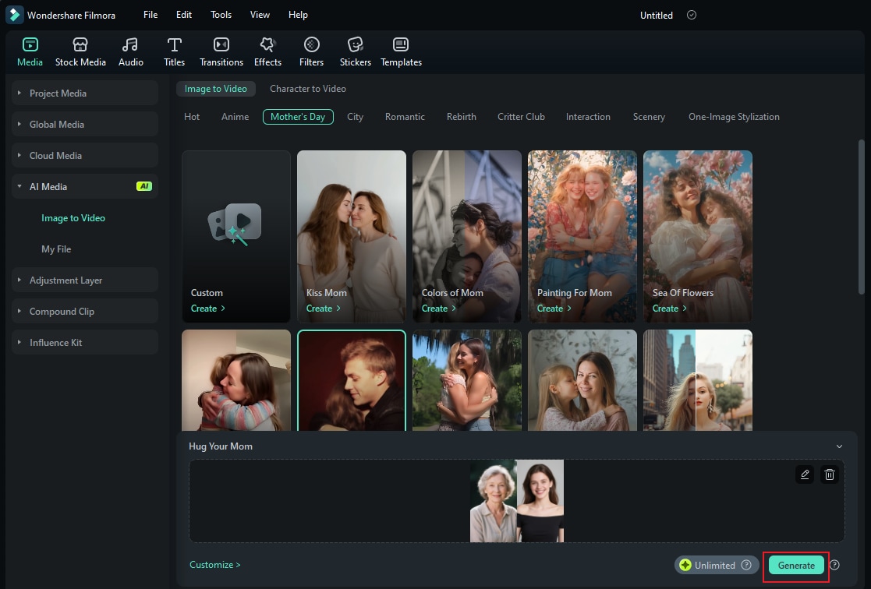Open Stock Media library

[80, 51]
